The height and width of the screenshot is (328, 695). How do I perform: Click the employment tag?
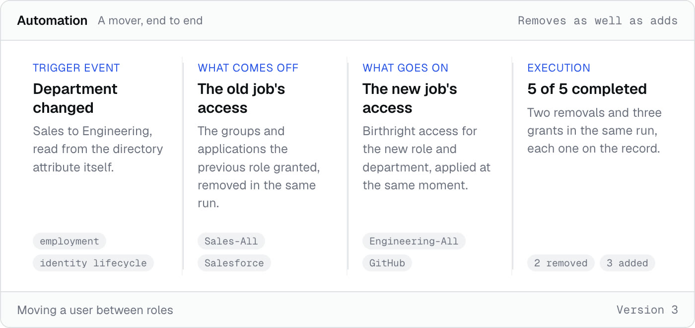(x=69, y=241)
